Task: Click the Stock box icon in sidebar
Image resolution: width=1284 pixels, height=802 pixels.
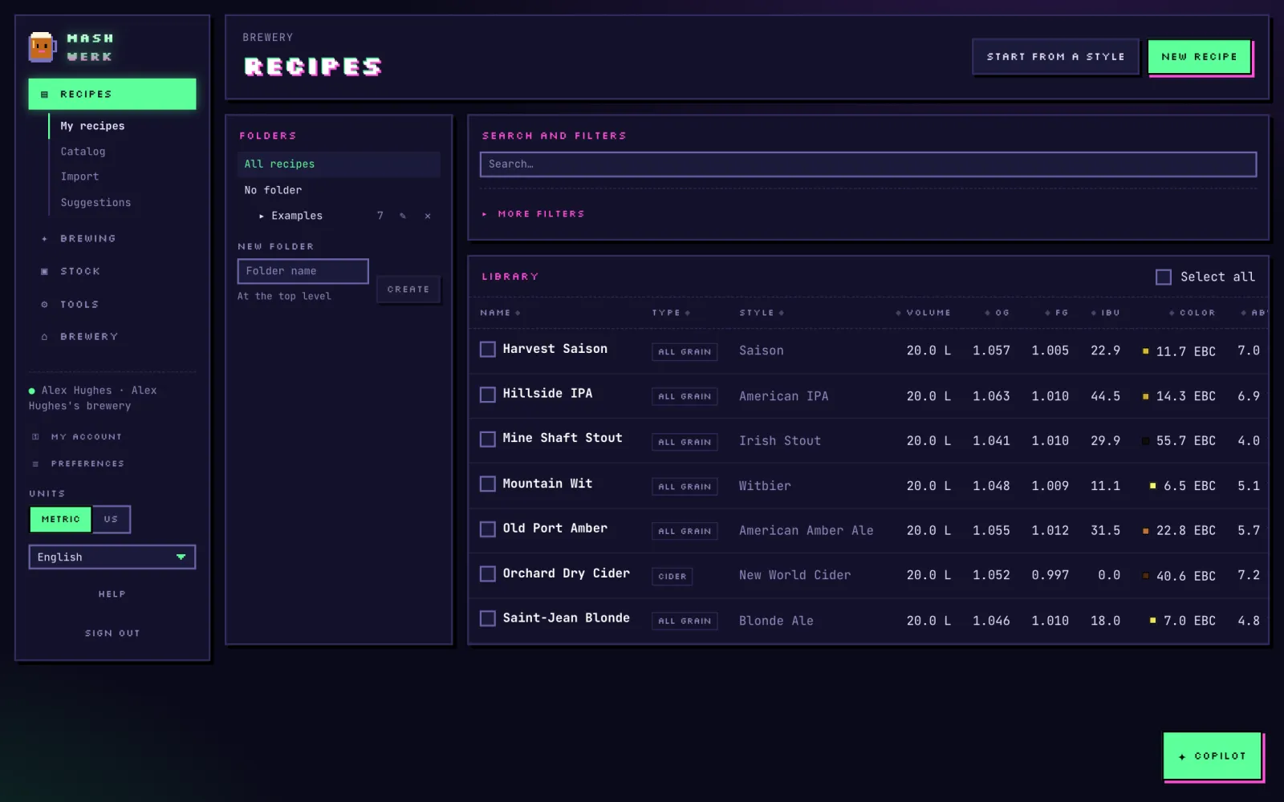Action: 45,272
